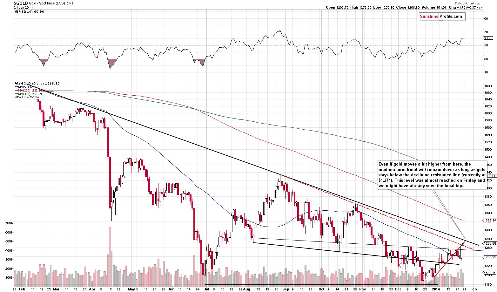Screen dimensions: 497x292
Task: Click the 1322.34 MA(200) price tag
Action: tap(490, 220)
